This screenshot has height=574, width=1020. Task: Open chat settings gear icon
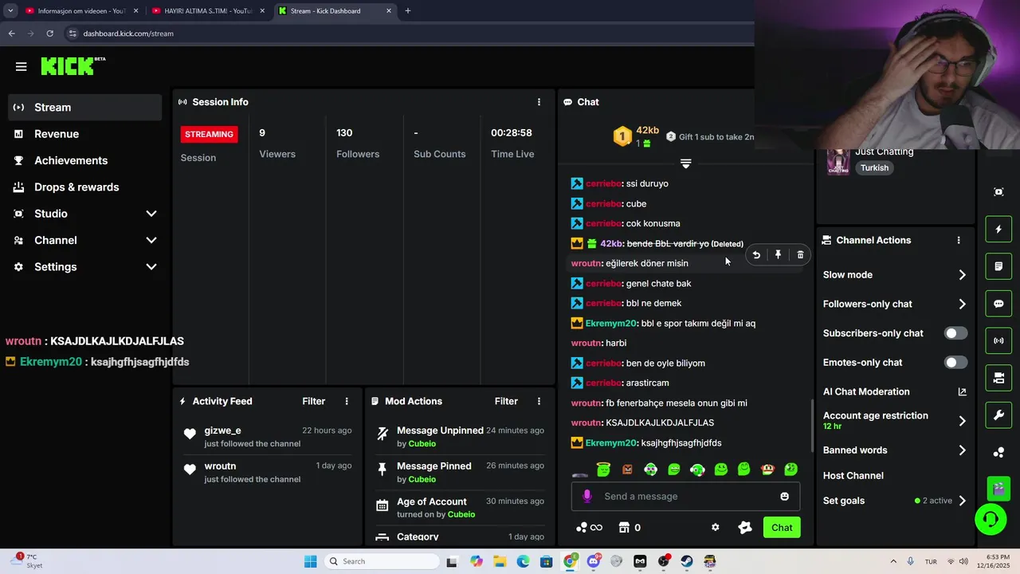716,528
